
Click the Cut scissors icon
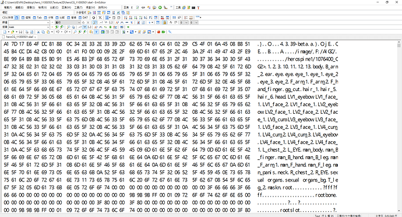(38, 32)
